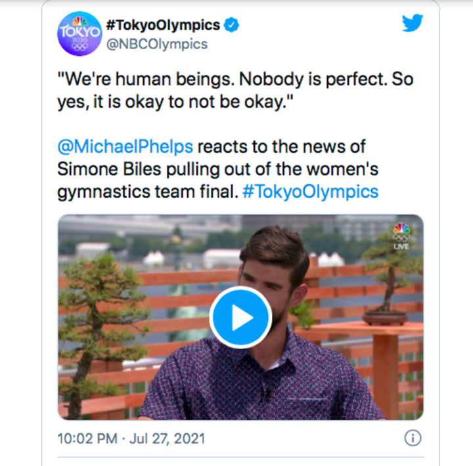Play the Michael Phelps video
This screenshot has width=473, height=466.
[240, 318]
